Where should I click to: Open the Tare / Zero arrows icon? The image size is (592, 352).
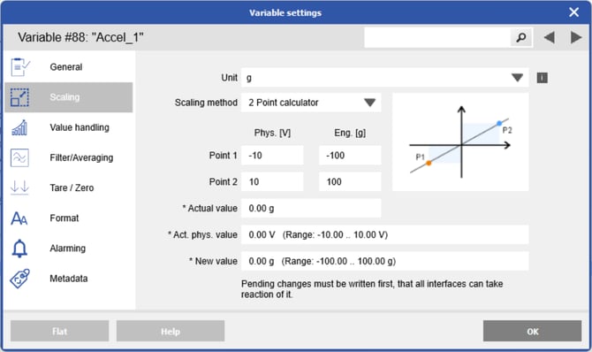tap(19, 187)
